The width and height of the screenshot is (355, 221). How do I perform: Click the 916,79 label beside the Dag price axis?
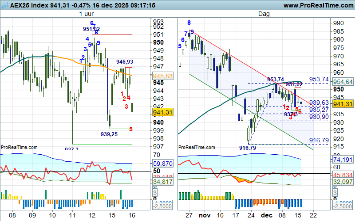coord(319,141)
